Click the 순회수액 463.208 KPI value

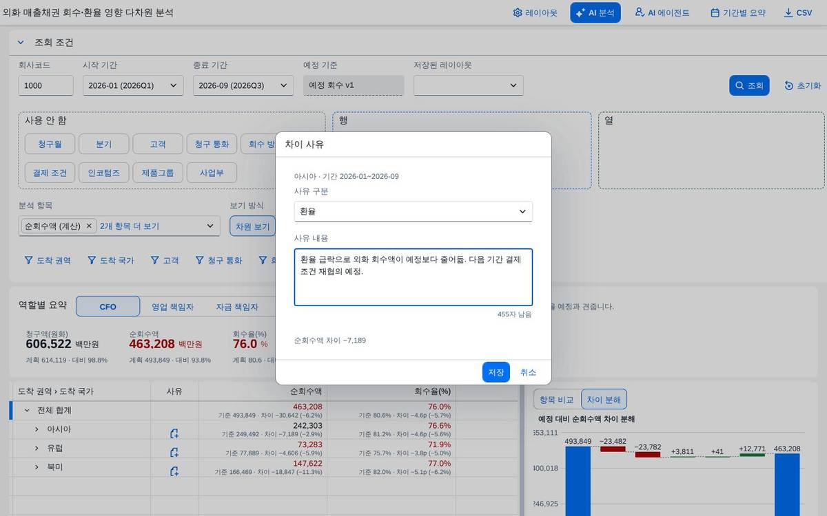[x=152, y=344]
